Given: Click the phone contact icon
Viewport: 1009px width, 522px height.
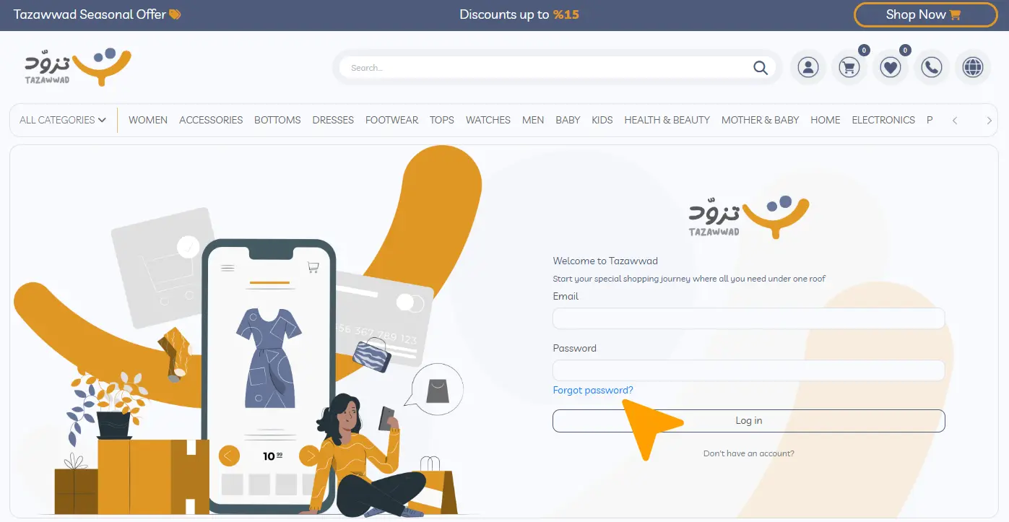Looking at the screenshot, I should tap(932, 68).
